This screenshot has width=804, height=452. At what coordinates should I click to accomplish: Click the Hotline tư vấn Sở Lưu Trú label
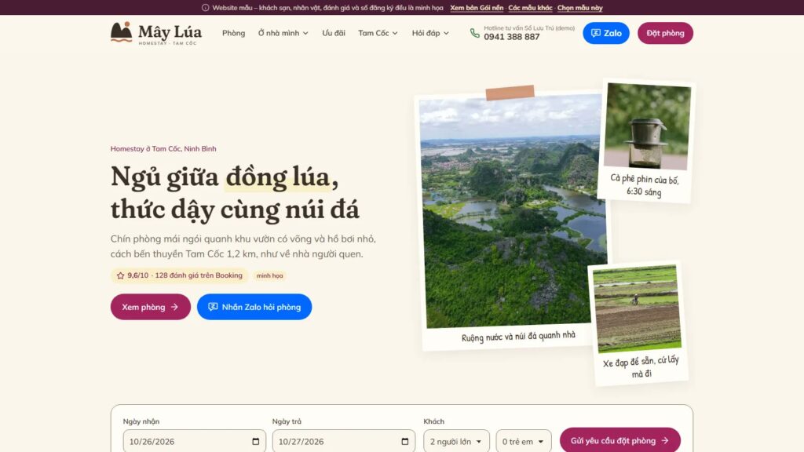(529, 28)
